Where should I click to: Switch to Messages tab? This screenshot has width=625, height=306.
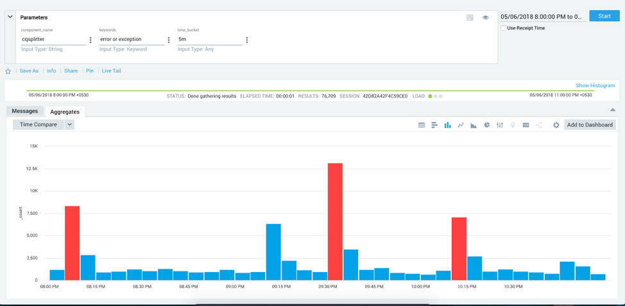click(25, 111)
